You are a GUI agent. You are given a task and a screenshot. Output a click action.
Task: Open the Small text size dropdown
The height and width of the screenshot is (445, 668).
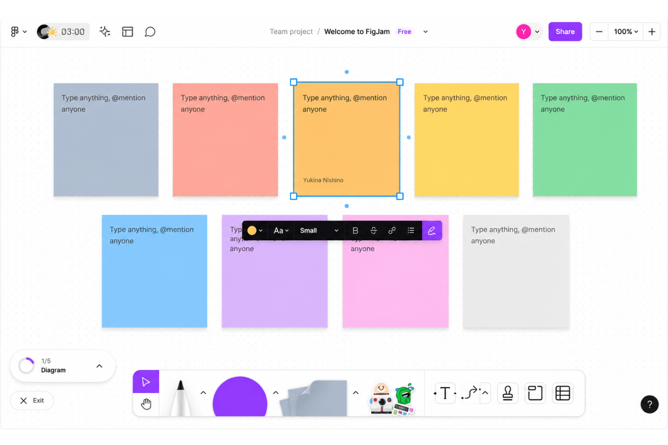click(x=319, y=230)
